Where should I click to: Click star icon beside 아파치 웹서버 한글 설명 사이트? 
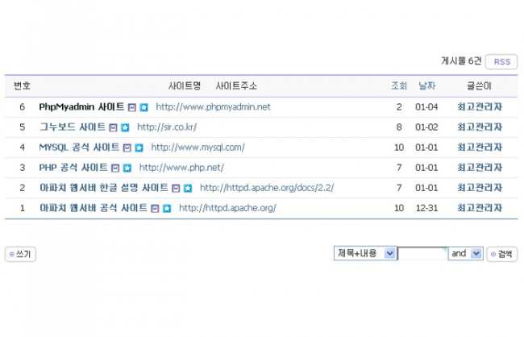point(188,188)
